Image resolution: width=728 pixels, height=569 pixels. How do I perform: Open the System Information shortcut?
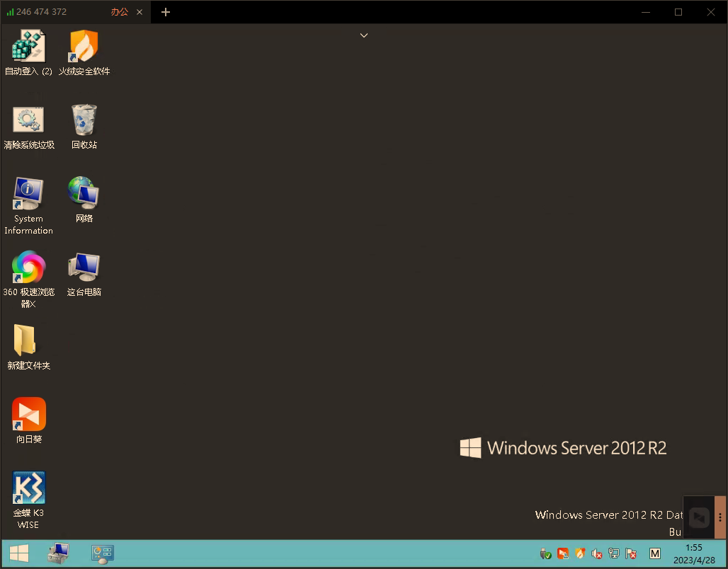28,194
